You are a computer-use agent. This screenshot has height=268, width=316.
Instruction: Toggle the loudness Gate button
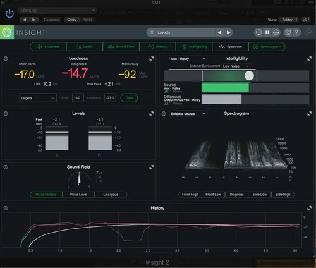[x=129, y=98]
